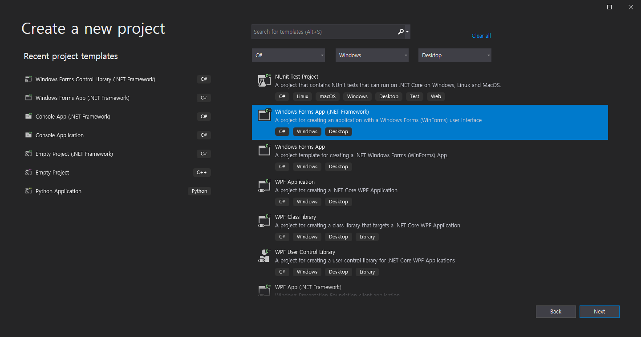Maximize the dialog window
Viewport: 641px width, 337px height.
(609, 7)
